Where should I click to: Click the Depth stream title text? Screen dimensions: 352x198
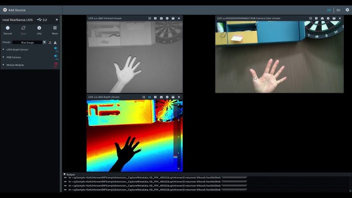[x=104, y=97]
